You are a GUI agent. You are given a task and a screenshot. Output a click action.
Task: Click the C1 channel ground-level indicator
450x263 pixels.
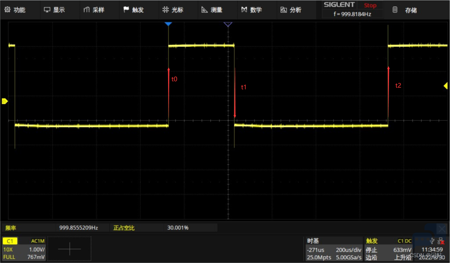(5, 101)
